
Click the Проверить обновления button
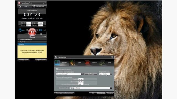tap(64, 93)
